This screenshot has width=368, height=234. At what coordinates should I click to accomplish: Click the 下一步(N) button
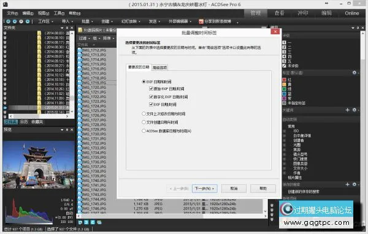[205, 189]
